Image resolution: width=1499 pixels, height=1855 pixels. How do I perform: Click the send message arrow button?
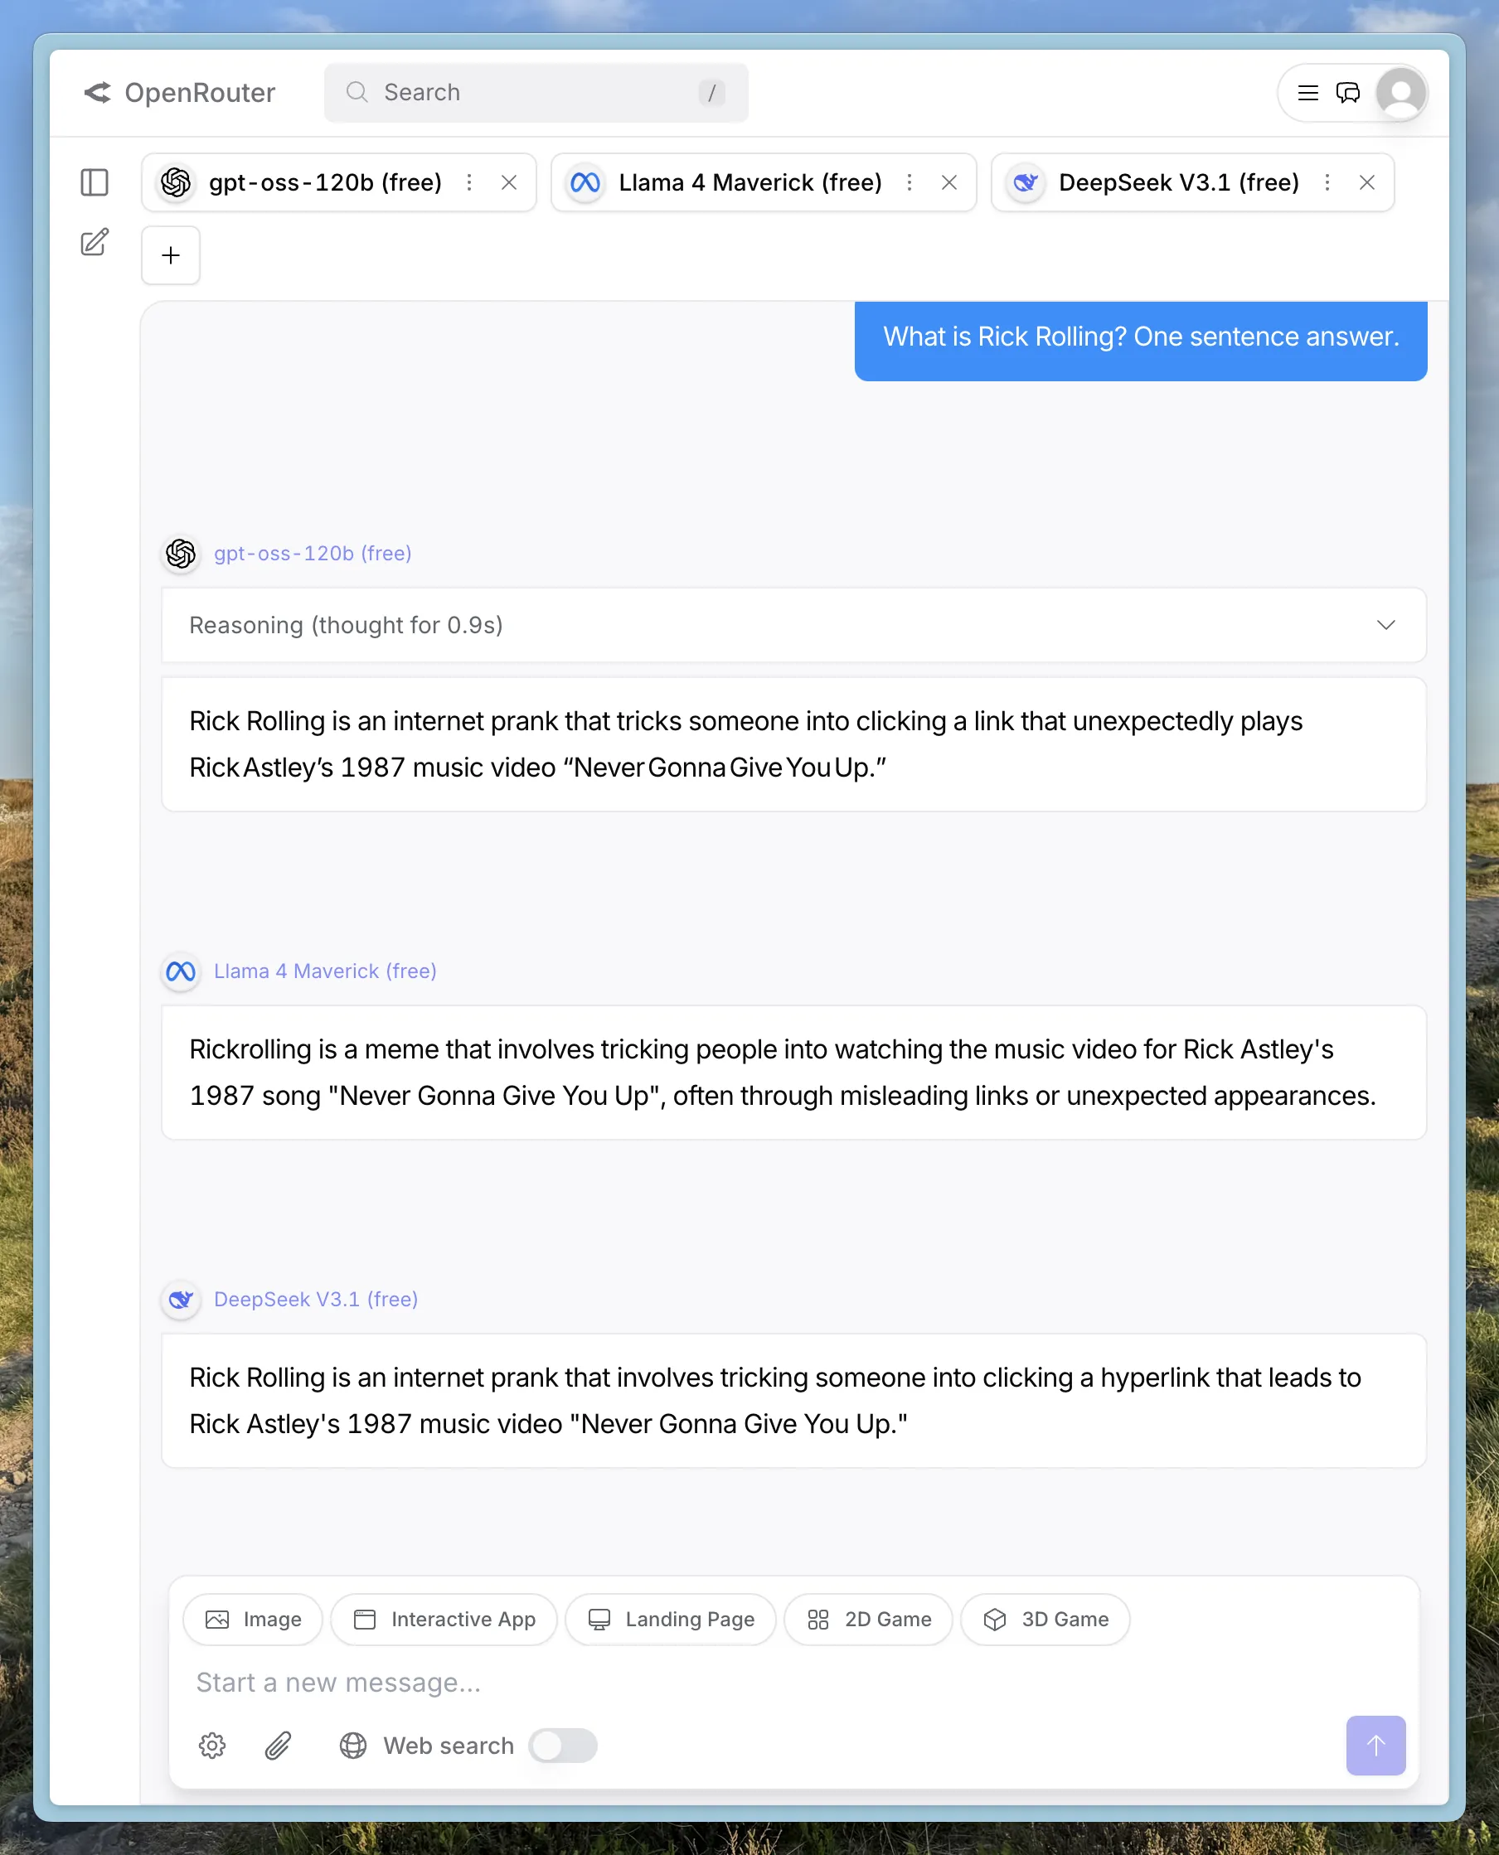click(x=1375, y=1746)
